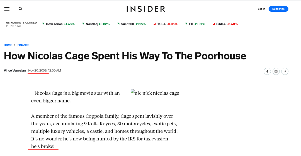Open the BABA stock ticker

[225, 24]
